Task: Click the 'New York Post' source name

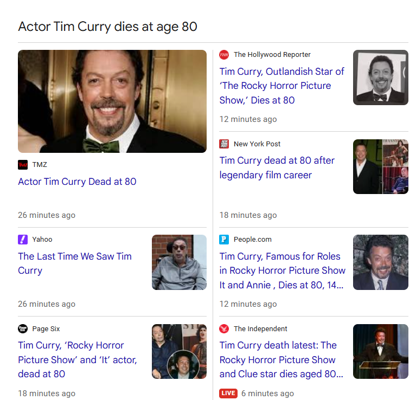Action: click(x=257, y=144)
